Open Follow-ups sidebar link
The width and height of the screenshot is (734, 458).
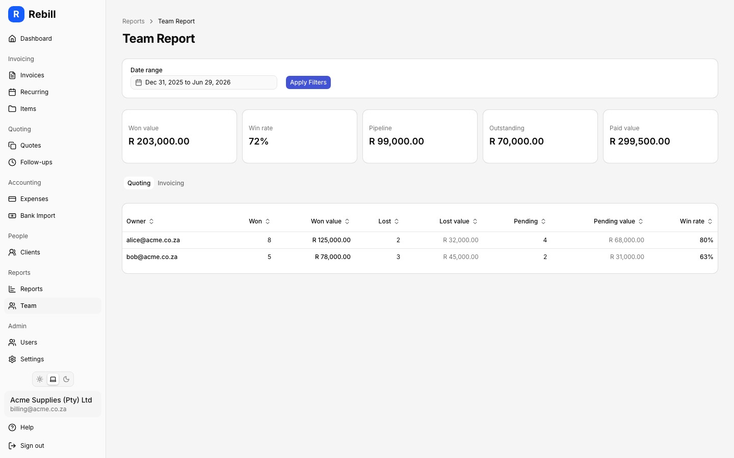(53, 162)
